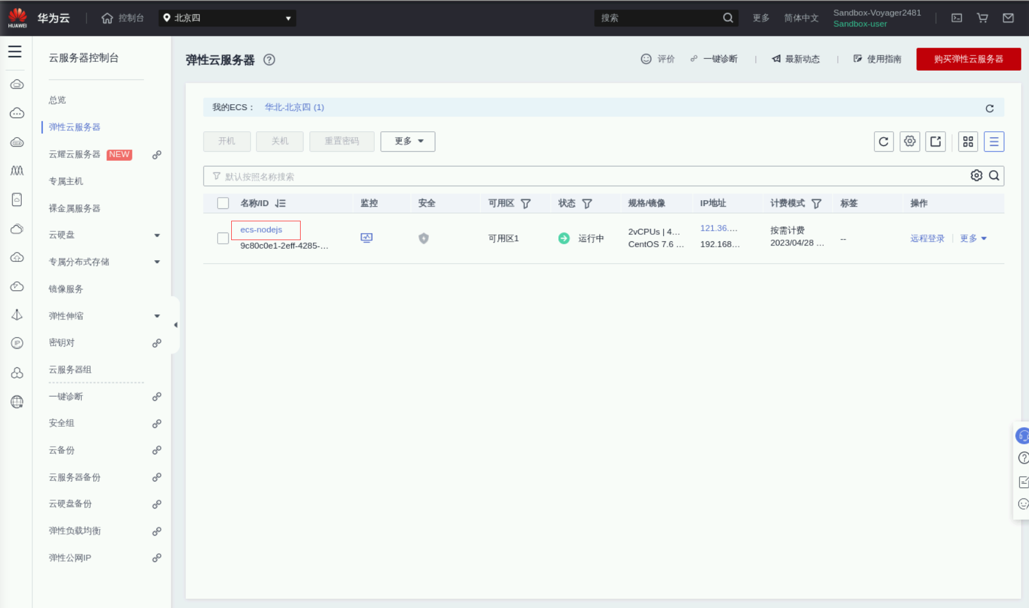Click the link icon beside 云备份
Image resolution: width=1029 pixels, height=608 pixels.
point(156,451)
